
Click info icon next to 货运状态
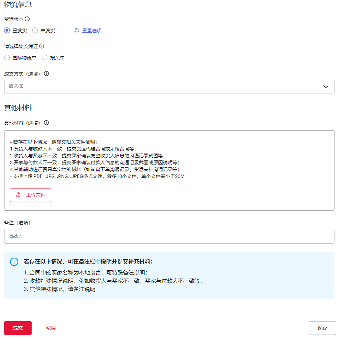click(27, 19)
